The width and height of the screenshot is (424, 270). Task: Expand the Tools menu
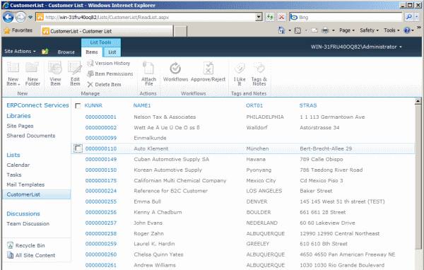pyautogui.click(x=391, y=30)
